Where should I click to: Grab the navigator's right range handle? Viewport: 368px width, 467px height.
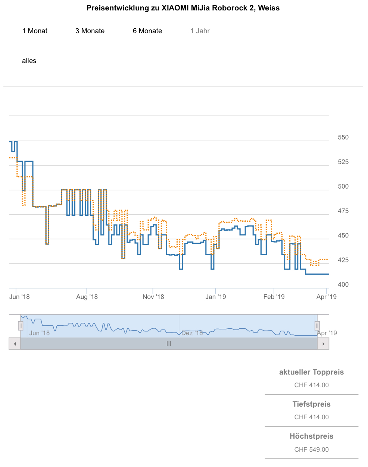pos(317,326)
